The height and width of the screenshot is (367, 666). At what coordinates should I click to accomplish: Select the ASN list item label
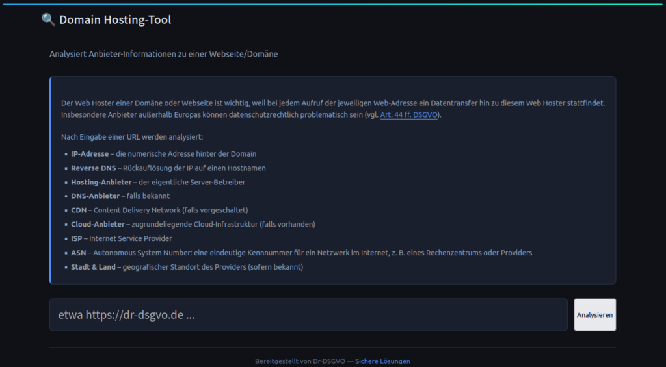pos(78,253)
